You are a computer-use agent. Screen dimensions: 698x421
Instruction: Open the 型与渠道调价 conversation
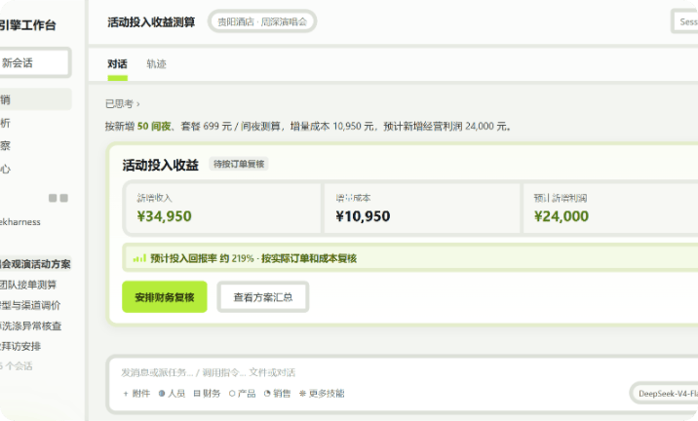pos(30,305)
